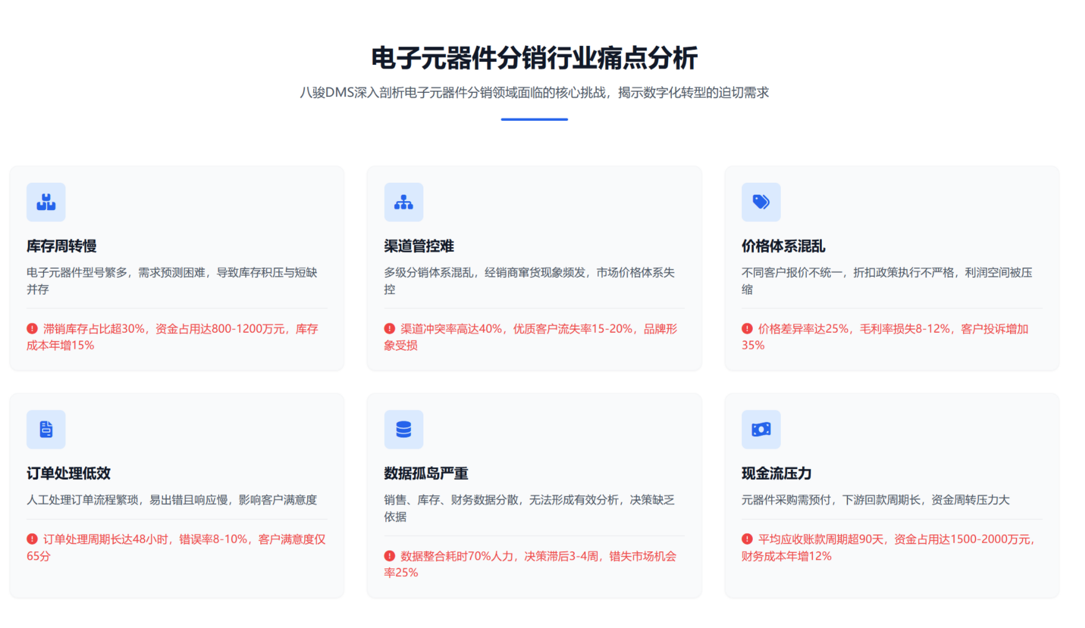This screenshot has height=628, width=1085.
Task: Click the red alert icon in 库存周转慢 card
Action: click(31, 328)
